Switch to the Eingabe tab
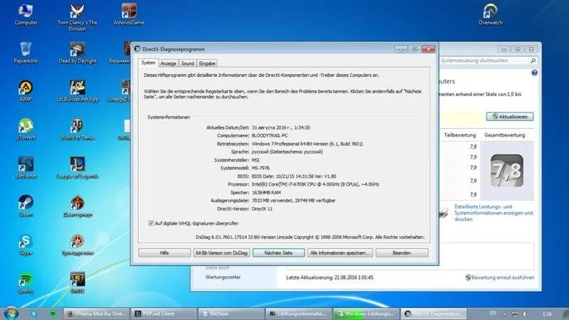 pyautogui.click(x=207, y=63)
